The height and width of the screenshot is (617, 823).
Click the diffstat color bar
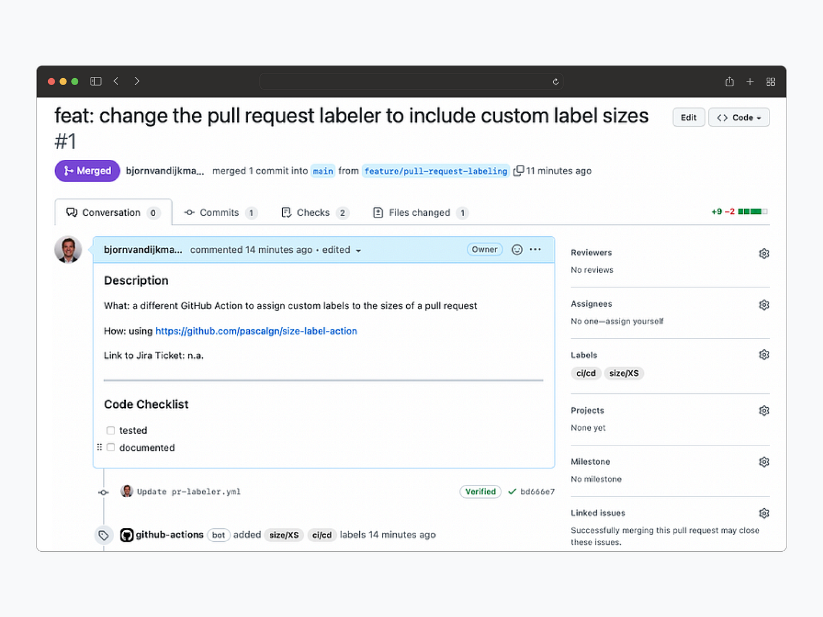(x=753, y=212)
